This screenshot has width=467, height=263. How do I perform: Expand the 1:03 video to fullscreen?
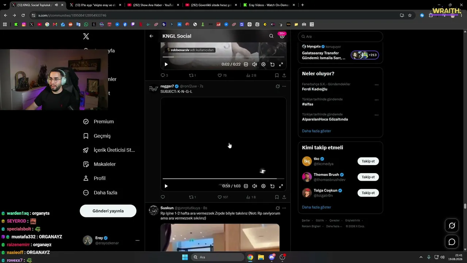(x=281, y=186)
